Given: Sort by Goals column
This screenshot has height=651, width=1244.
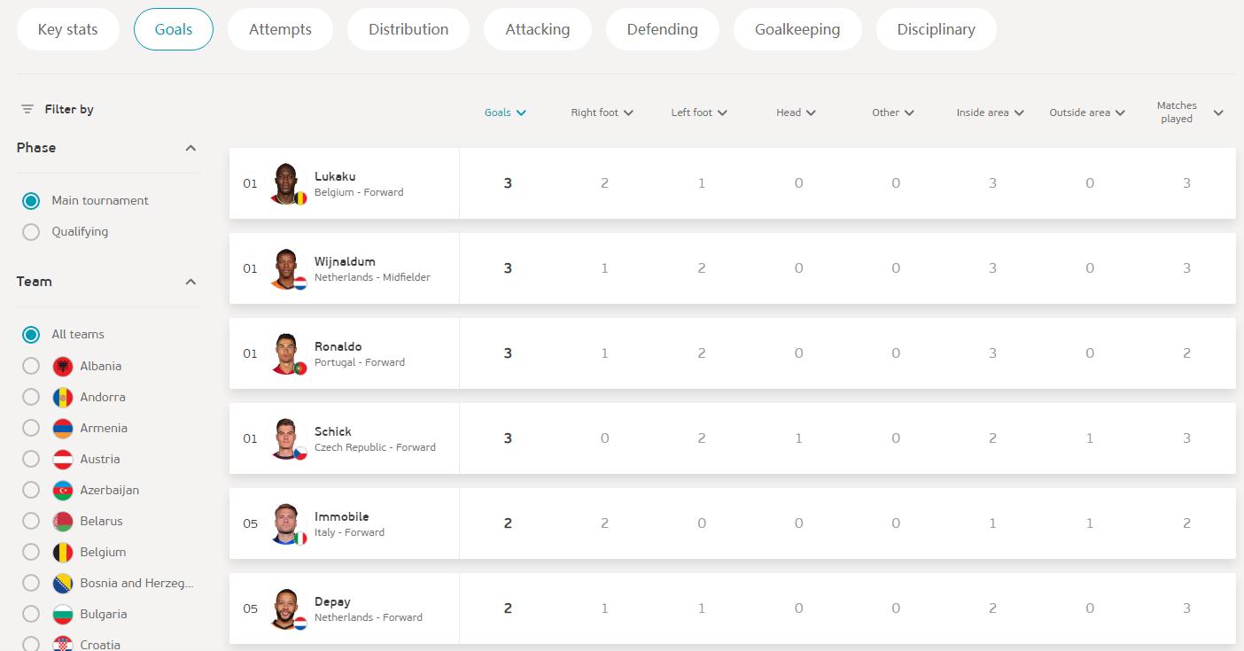Looking at the screenshot, I should (506, 112).
